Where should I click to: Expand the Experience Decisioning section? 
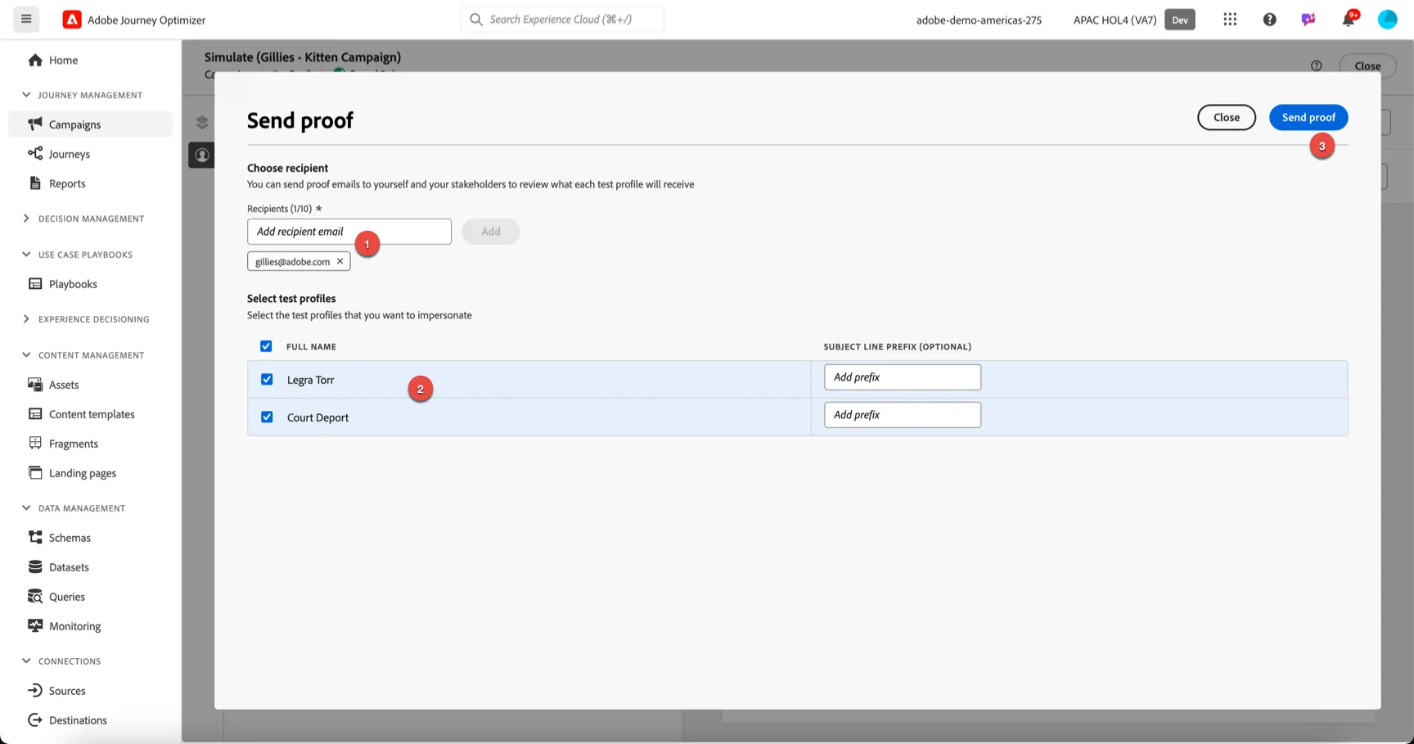[x=26, y=319]
